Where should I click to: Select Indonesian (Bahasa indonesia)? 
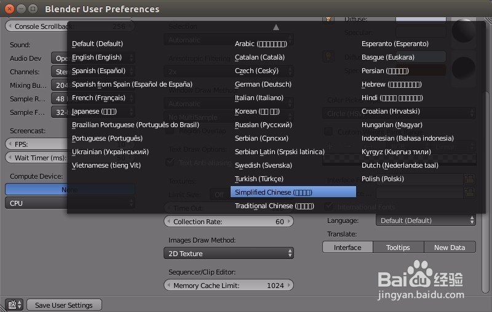coord(407,138)
